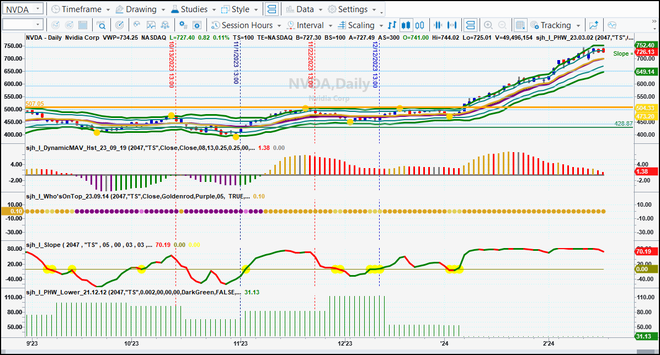Click the second greyed chart-arrow icon
Image resolution: width=660 pixels, height=355 pixels.
(x=69, y=25)
